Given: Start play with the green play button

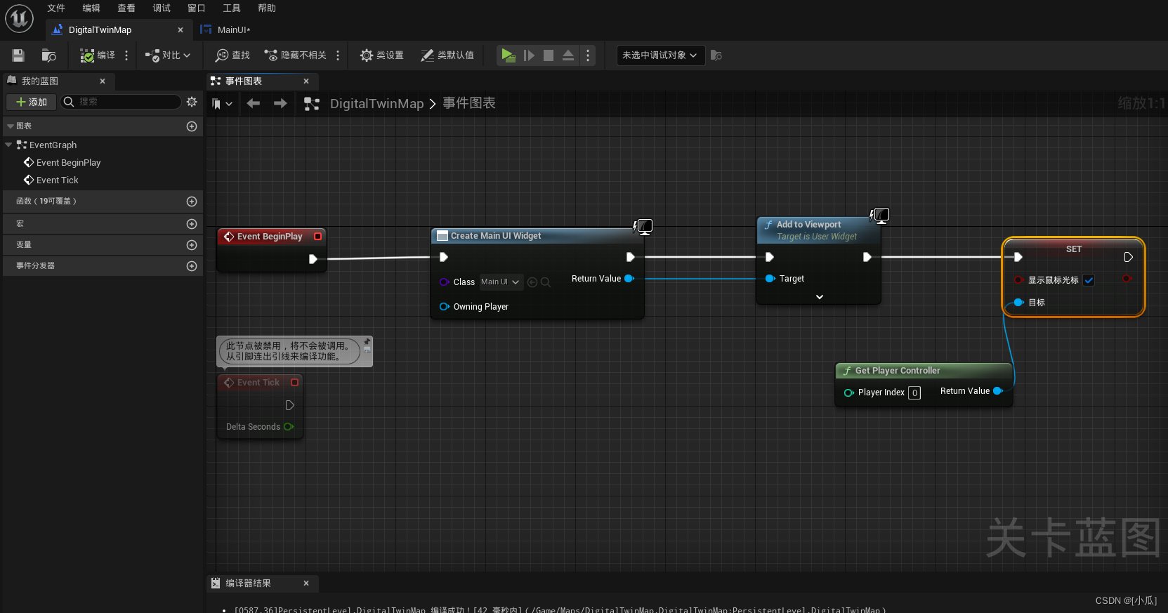Looking at the screenshot, I should 508,55.
